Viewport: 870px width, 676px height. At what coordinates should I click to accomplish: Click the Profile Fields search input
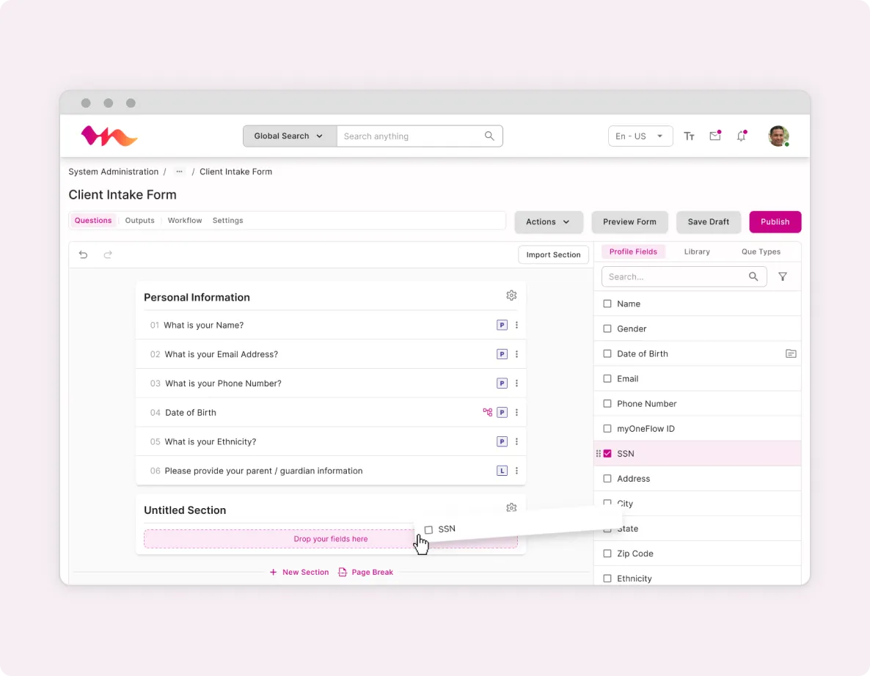point(675,276)
